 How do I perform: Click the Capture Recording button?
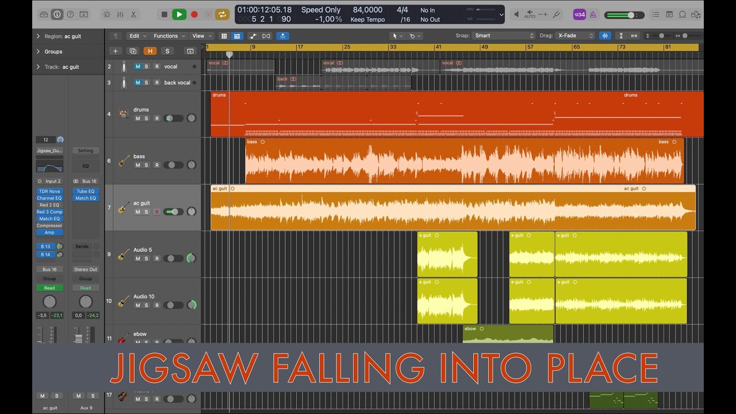208,14
